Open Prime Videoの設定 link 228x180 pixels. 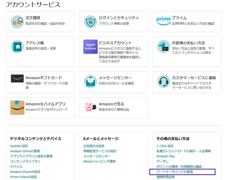(x=23, y=177)
